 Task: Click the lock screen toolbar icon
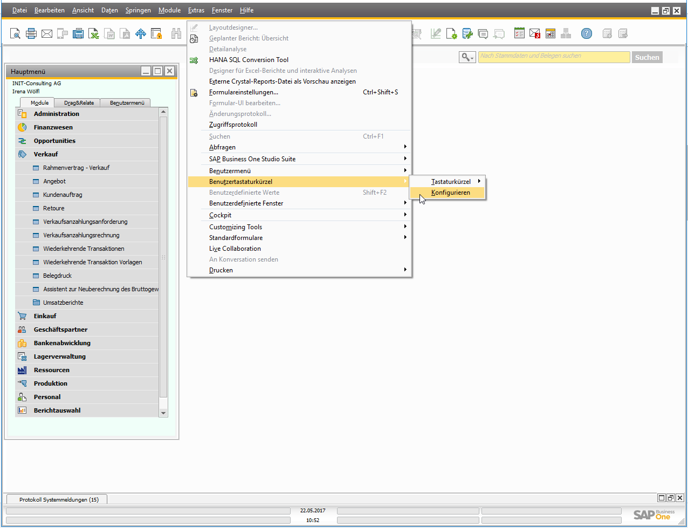click(156, 34)
